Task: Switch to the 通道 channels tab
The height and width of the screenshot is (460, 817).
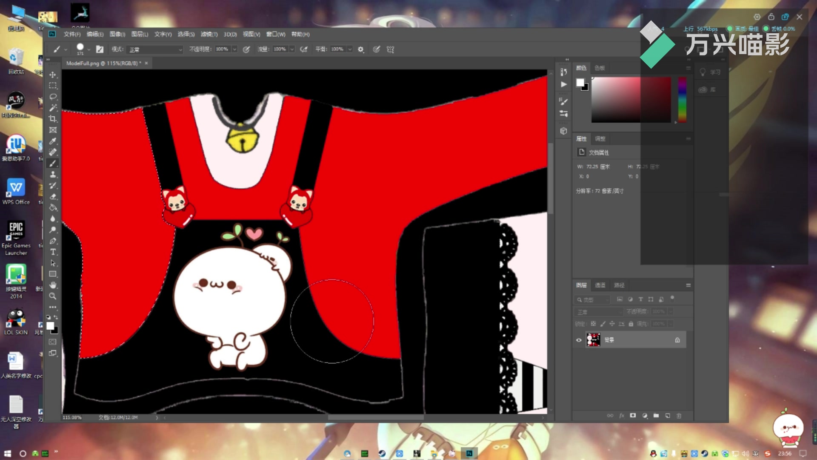Action: 600,285
